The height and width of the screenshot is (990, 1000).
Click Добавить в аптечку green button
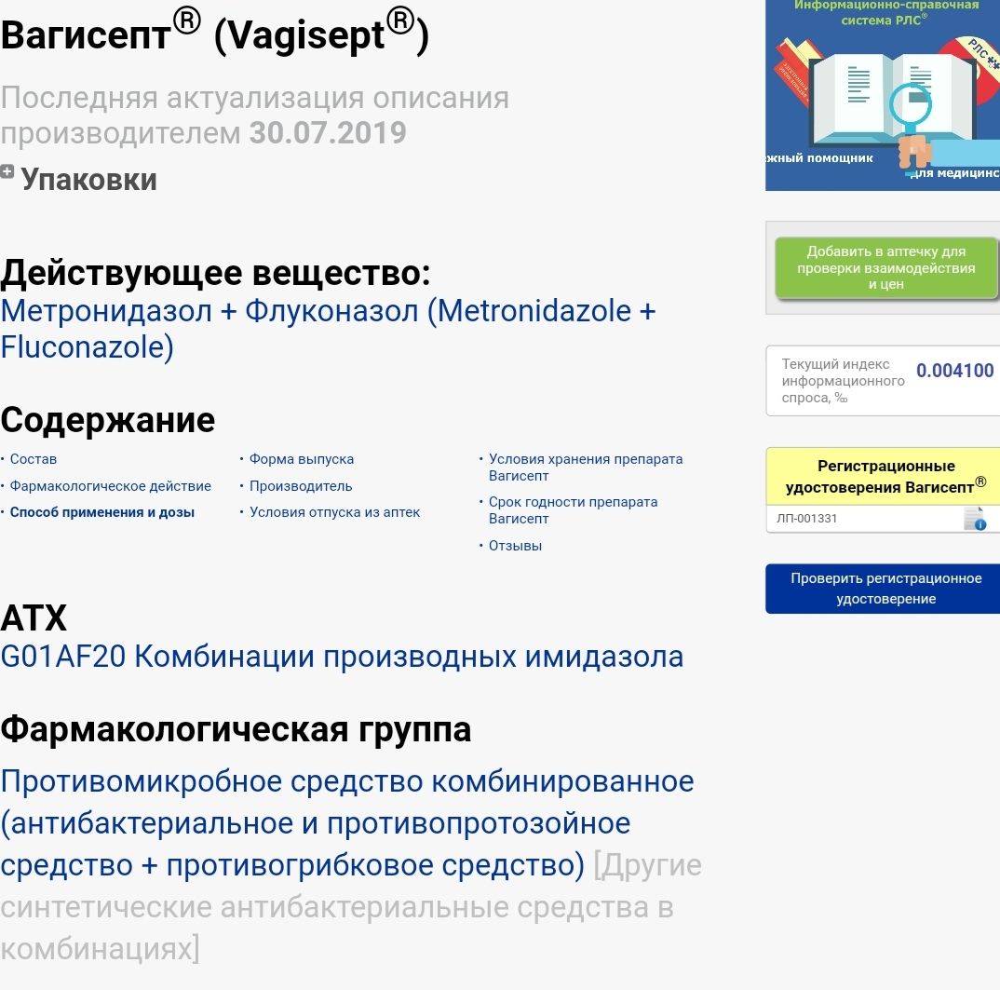[885, 268]
